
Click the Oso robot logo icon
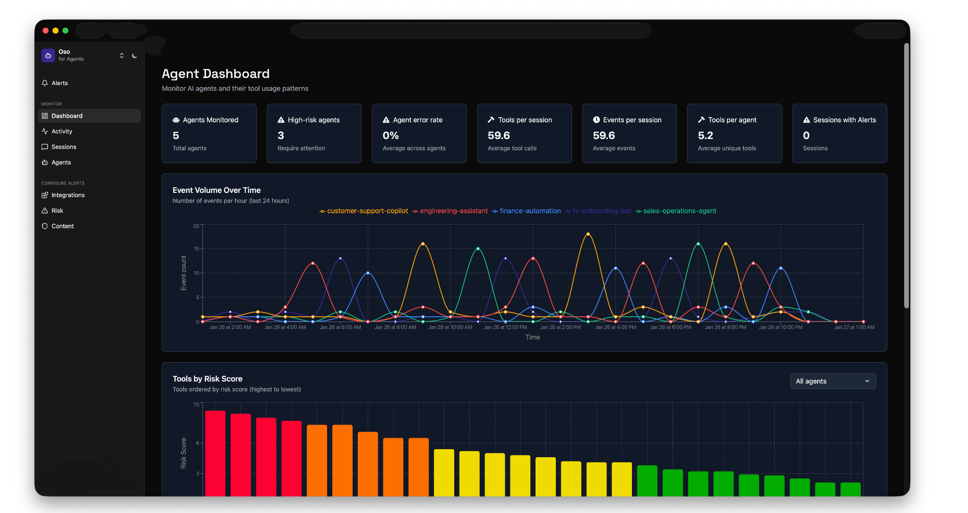(48, 55)
